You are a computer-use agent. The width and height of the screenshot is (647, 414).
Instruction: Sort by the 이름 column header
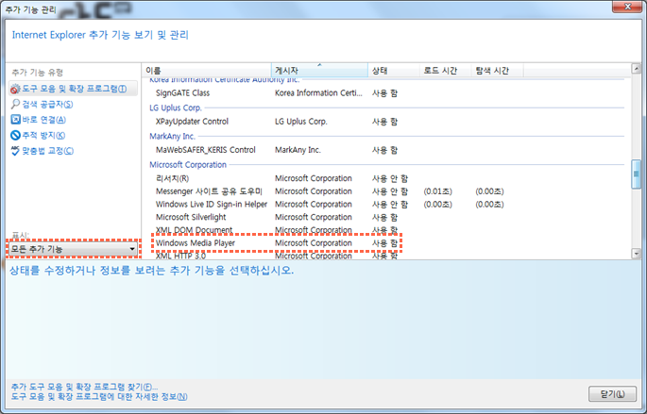click(206, 71)
